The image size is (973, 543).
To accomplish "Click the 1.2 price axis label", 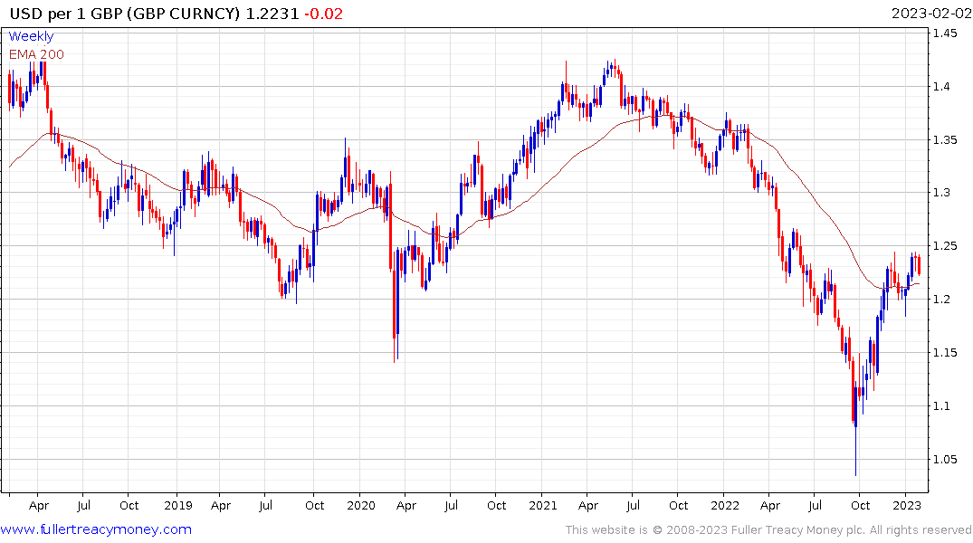I will [941, 300].
